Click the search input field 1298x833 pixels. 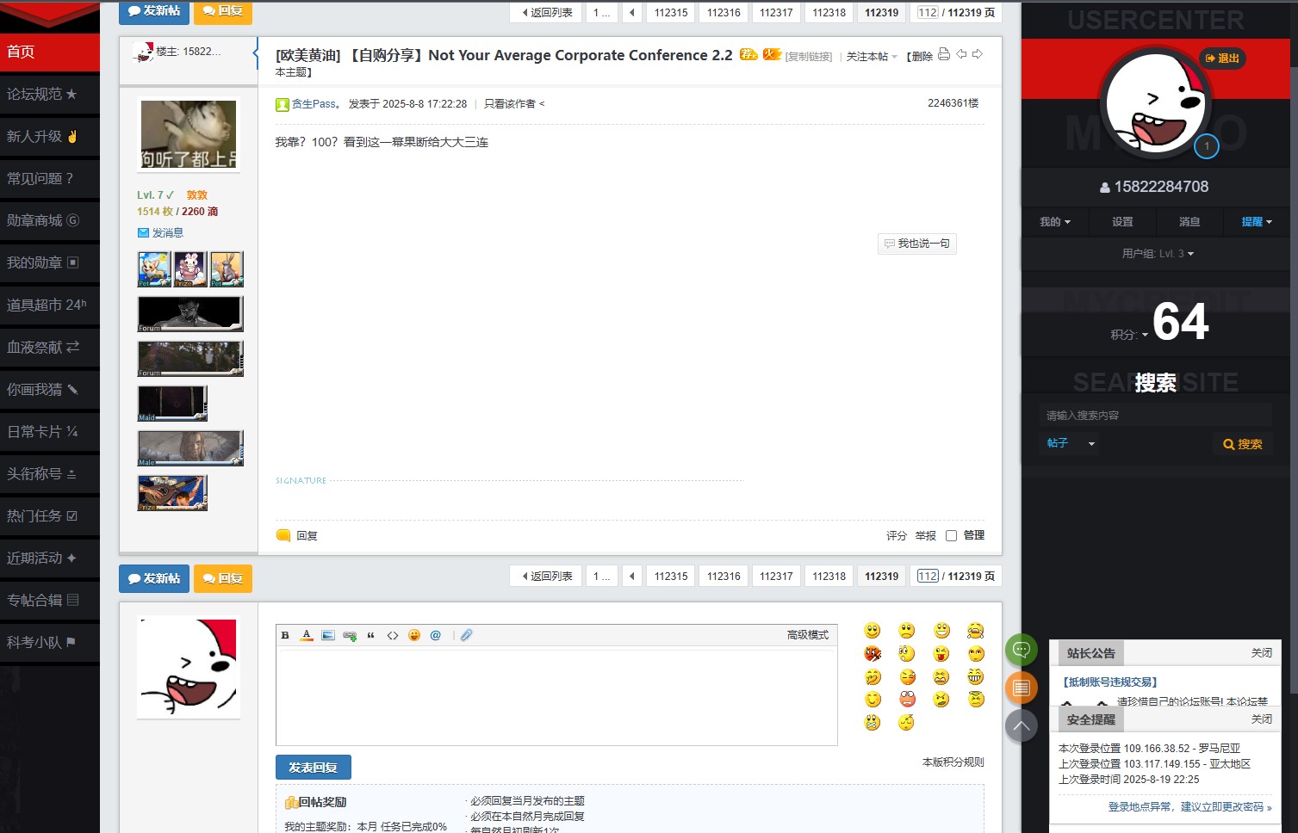click(1154, 415)
